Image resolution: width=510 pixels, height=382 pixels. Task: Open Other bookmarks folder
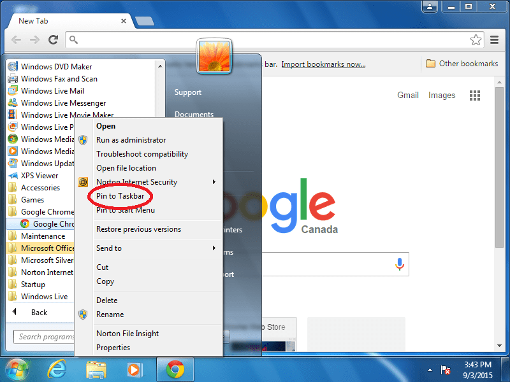tap(462, 63)
